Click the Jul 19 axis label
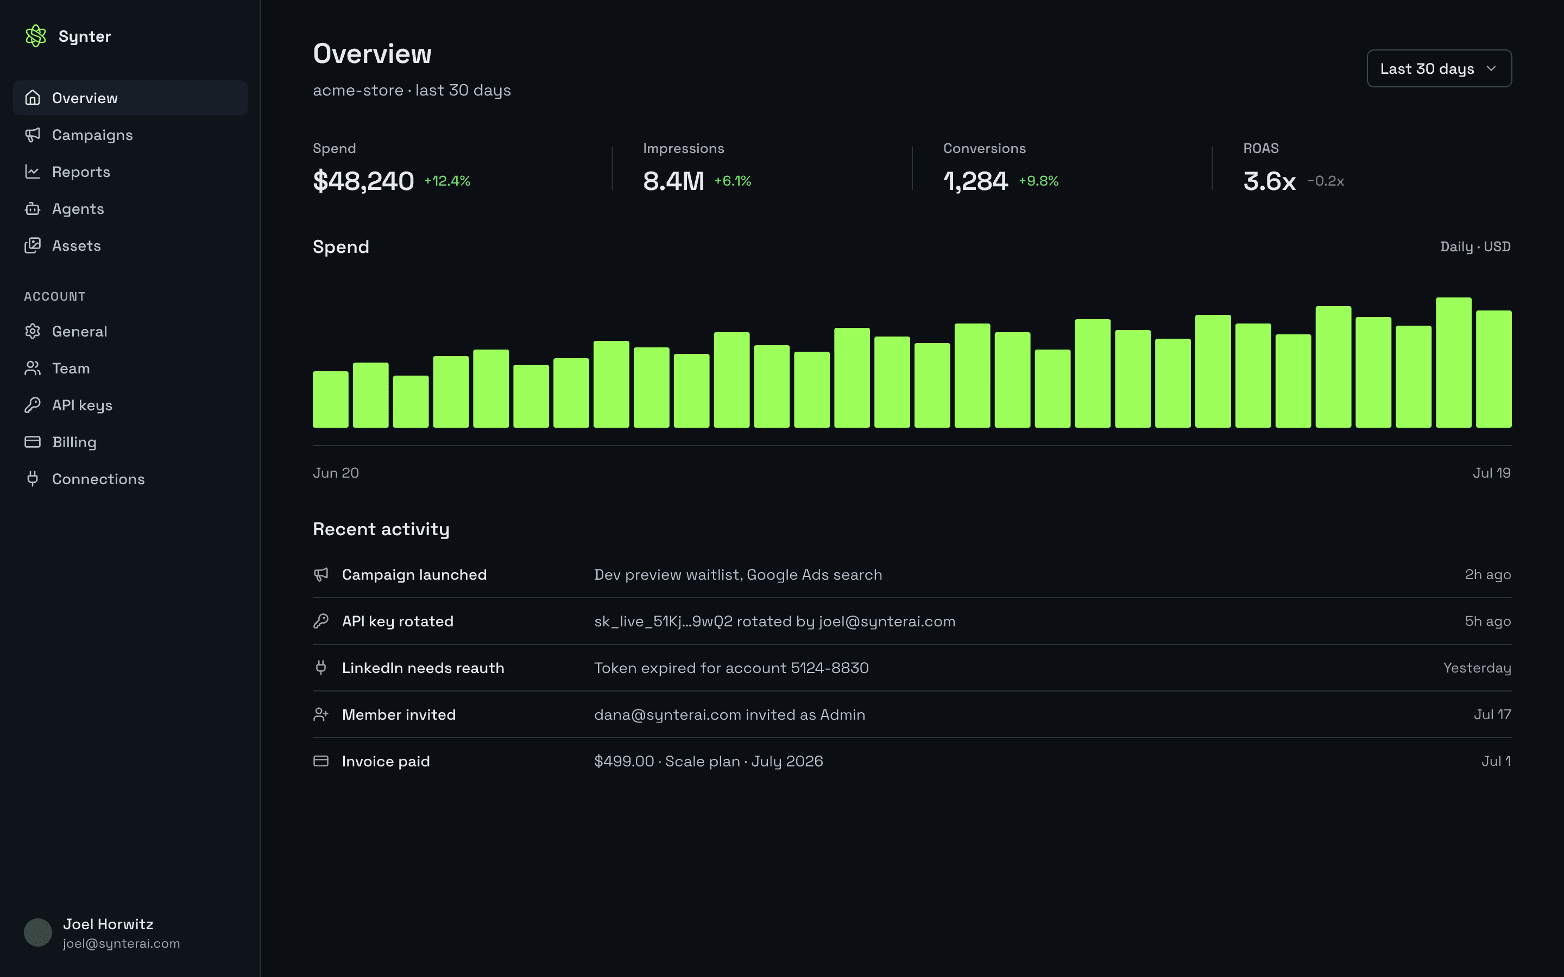1564x977 pixels. (x=1492, y=473)
